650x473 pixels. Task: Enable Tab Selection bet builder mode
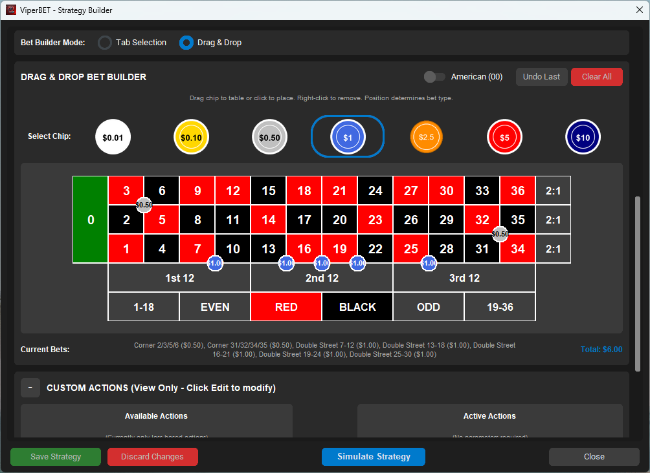[x=105, y=43]
